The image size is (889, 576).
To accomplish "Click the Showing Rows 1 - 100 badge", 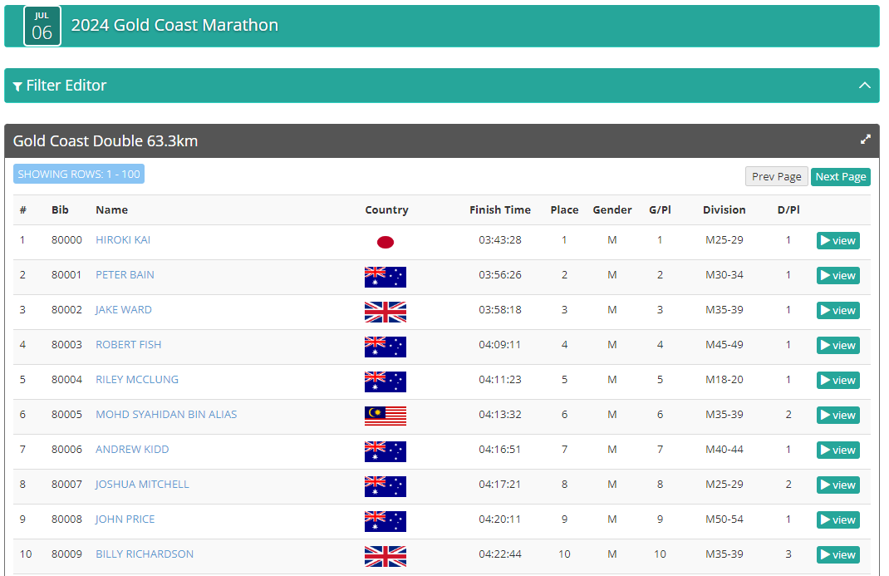I will click(79, 174).
